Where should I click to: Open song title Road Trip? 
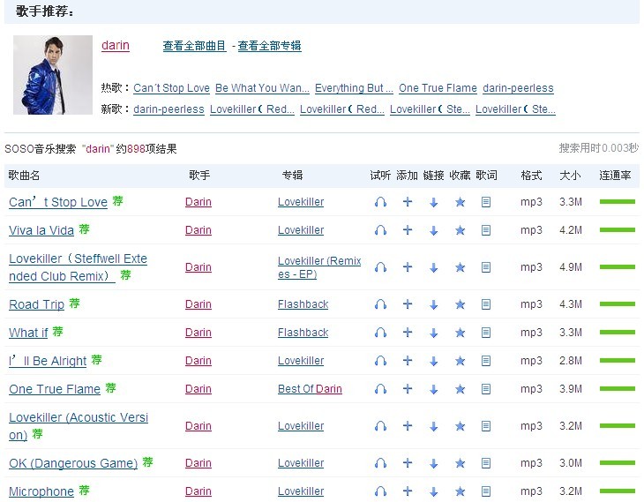tap(36, 304)
